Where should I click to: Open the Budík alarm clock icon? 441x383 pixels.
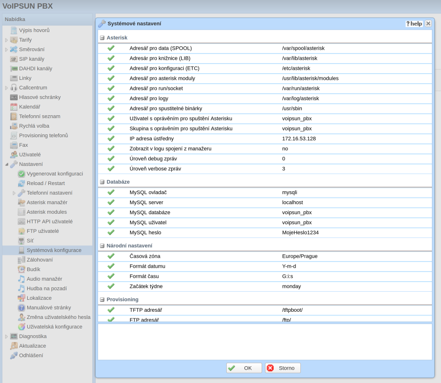tap(22, 269)
